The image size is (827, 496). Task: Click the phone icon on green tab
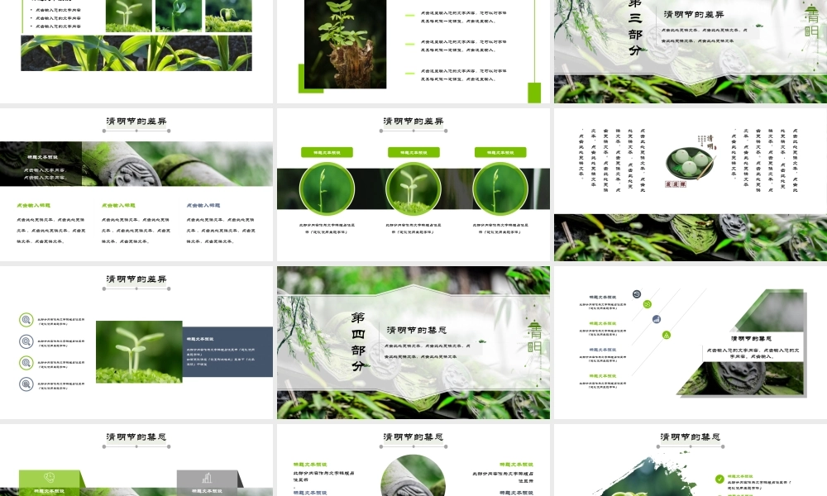point(50,478)
